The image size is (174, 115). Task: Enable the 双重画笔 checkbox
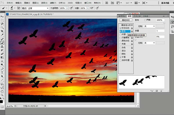(x=121, y=38)
